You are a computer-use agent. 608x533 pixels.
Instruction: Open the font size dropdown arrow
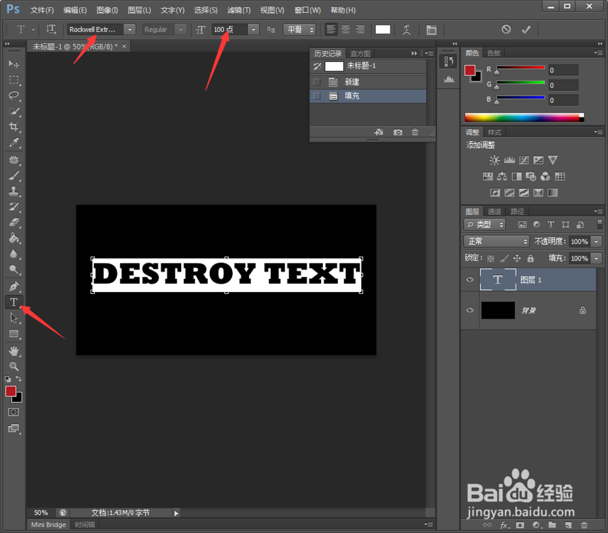[254, 29]
